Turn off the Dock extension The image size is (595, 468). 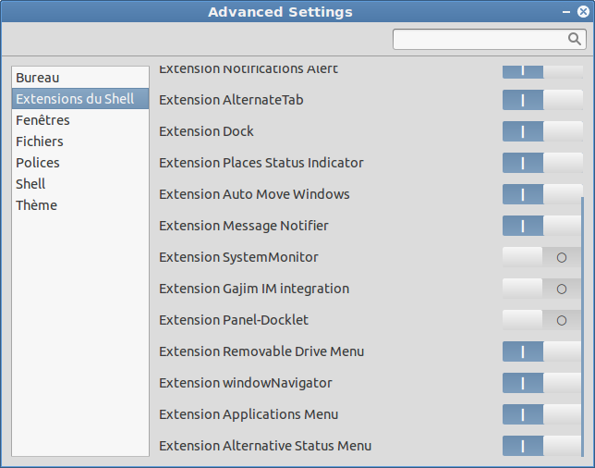[542, 131]
